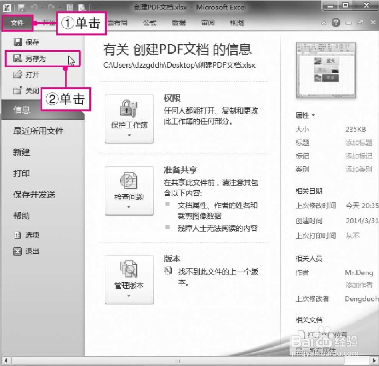
Task: Click the workbook preview thumbnail
Action: coord(326,70)
